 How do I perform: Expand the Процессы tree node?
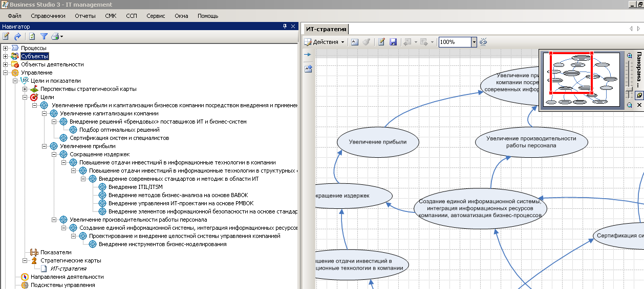[x=5, y=48]
